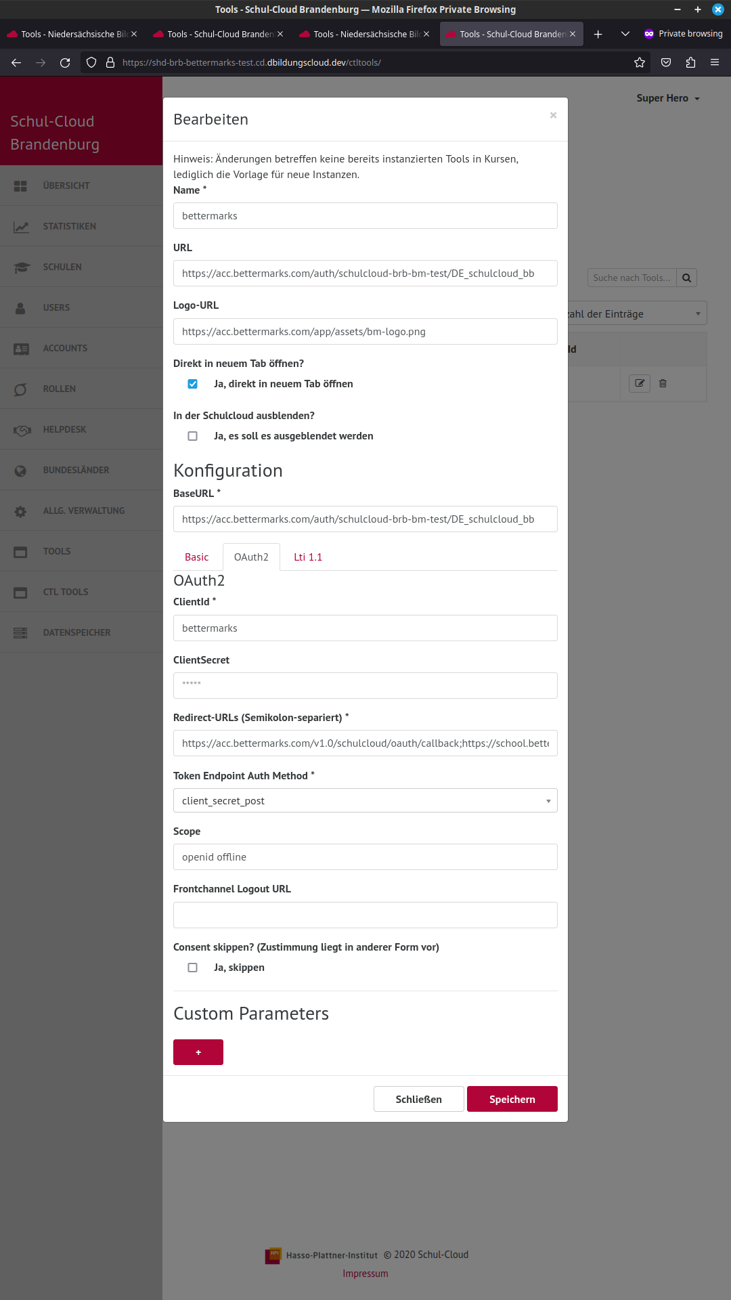Uncheck 'Ja, direkt in neuem Tab öffnen'
Screen dimensions: 731x1300
(x=193, y=383)
